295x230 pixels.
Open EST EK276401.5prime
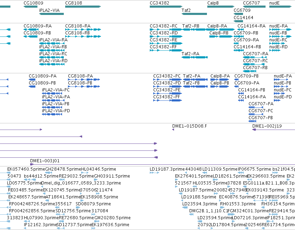click(x=176, y=180)
